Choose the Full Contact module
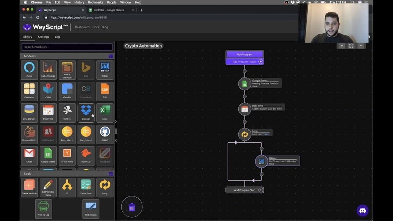 (x=48, y=134)
